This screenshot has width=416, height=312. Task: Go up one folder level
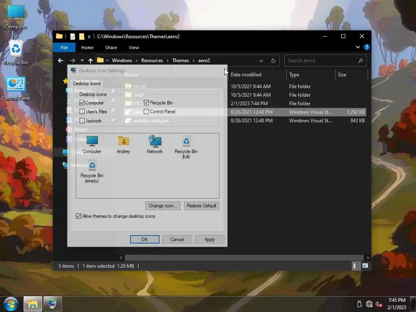[91, 61]
